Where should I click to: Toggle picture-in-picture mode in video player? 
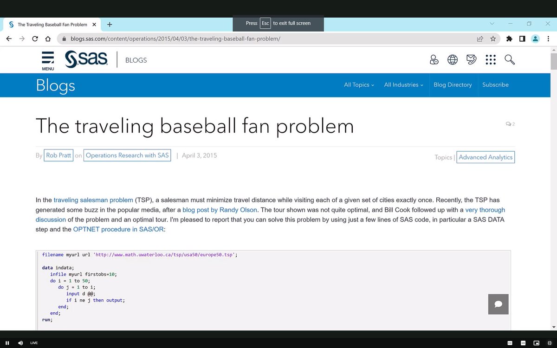point(537,343)
